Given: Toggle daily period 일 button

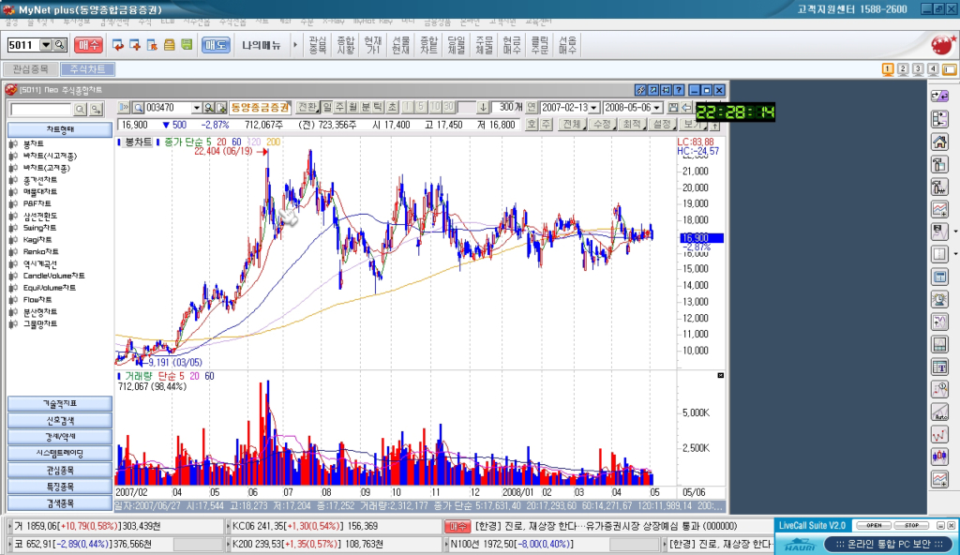Looking at the screenshot, I should pyautogui.click(x=327, y=107).
